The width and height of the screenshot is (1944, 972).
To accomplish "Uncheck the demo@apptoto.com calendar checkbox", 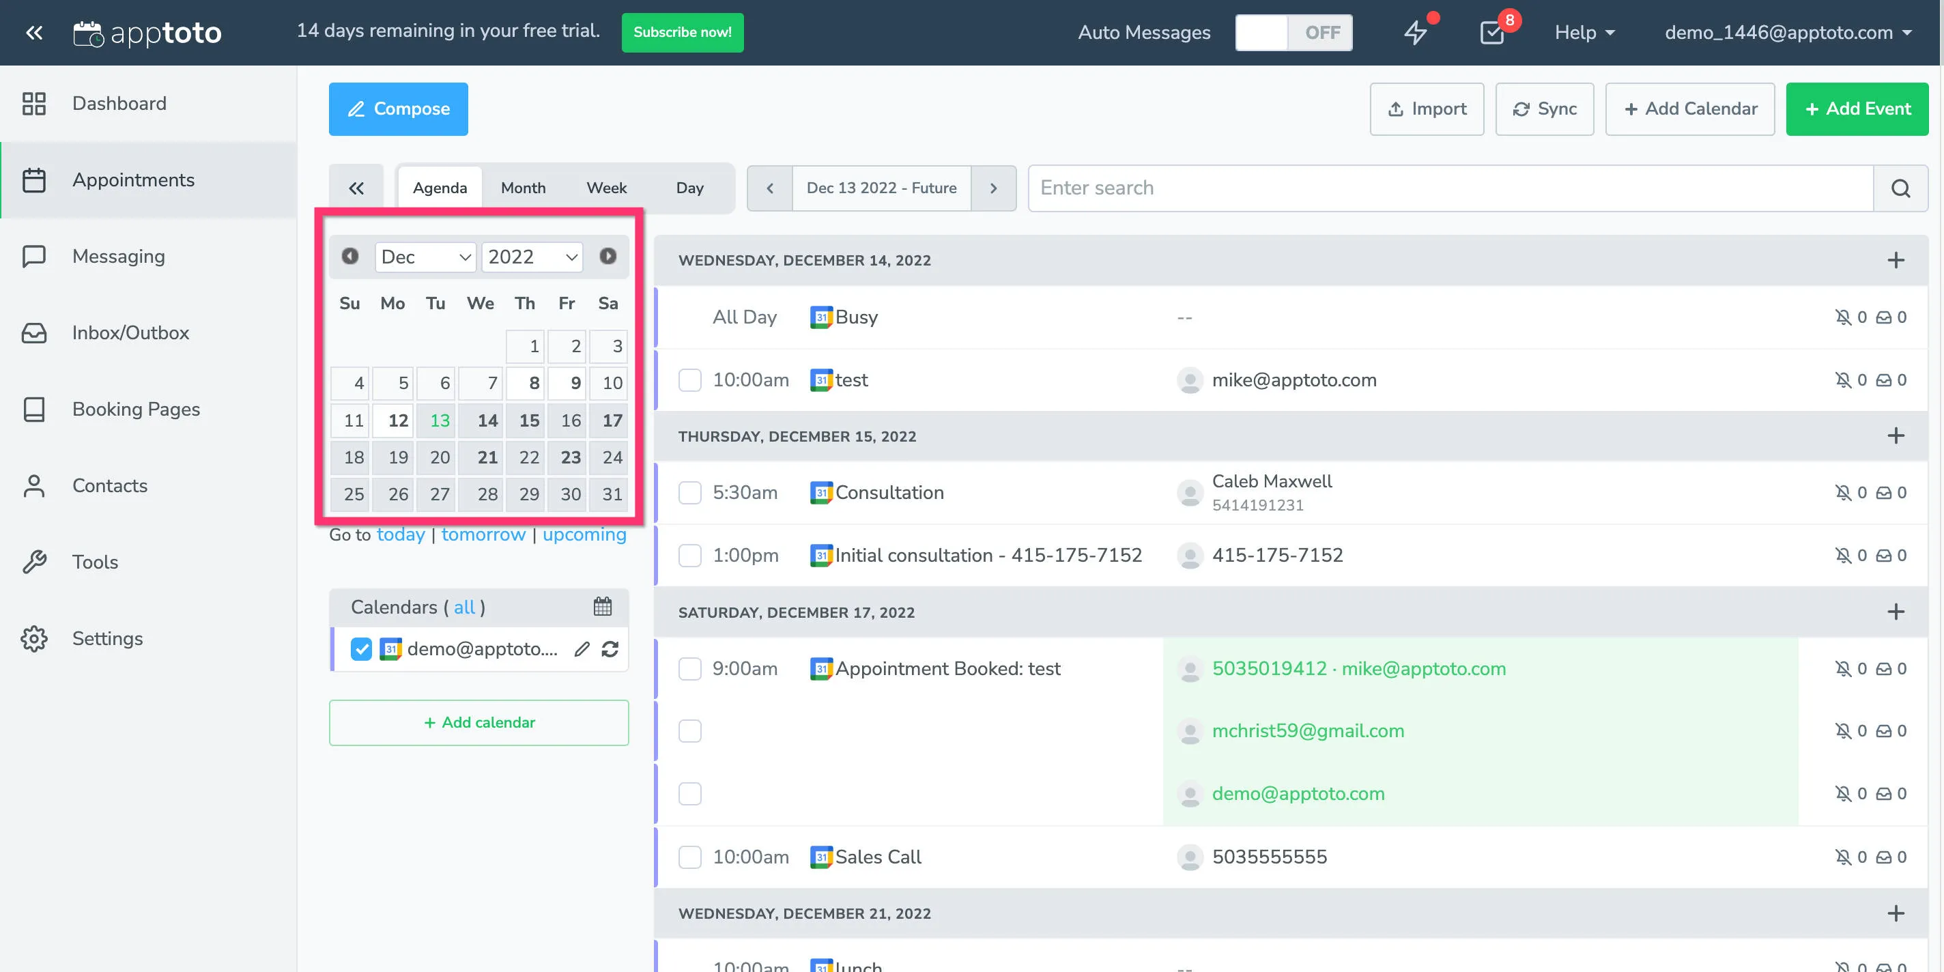I will [362, 649].
